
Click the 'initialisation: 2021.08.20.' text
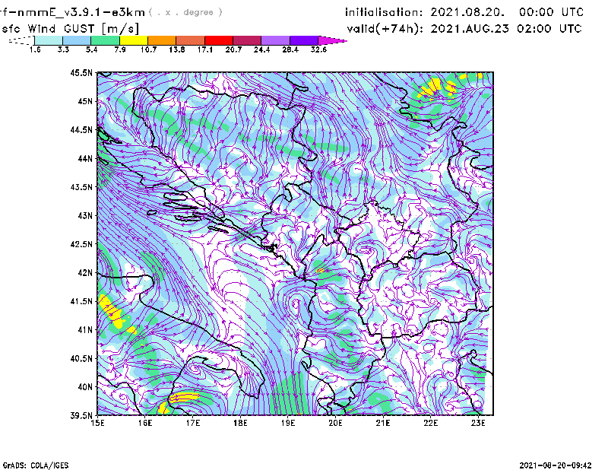(425, 12)
